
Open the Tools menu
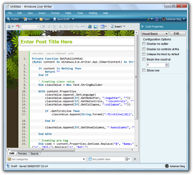[80, 13]
